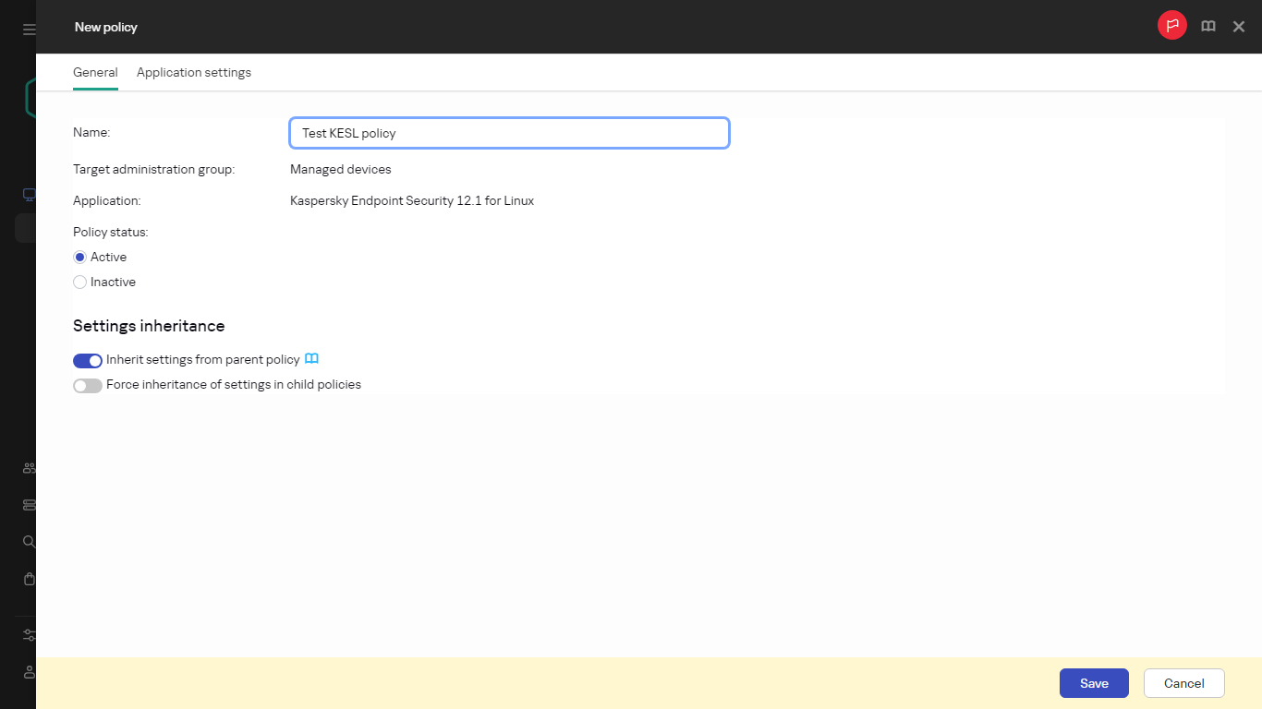This screenshot has height=709, width=1262.
Task: Select the Active policy status
Action: click(x=79, y=257)
